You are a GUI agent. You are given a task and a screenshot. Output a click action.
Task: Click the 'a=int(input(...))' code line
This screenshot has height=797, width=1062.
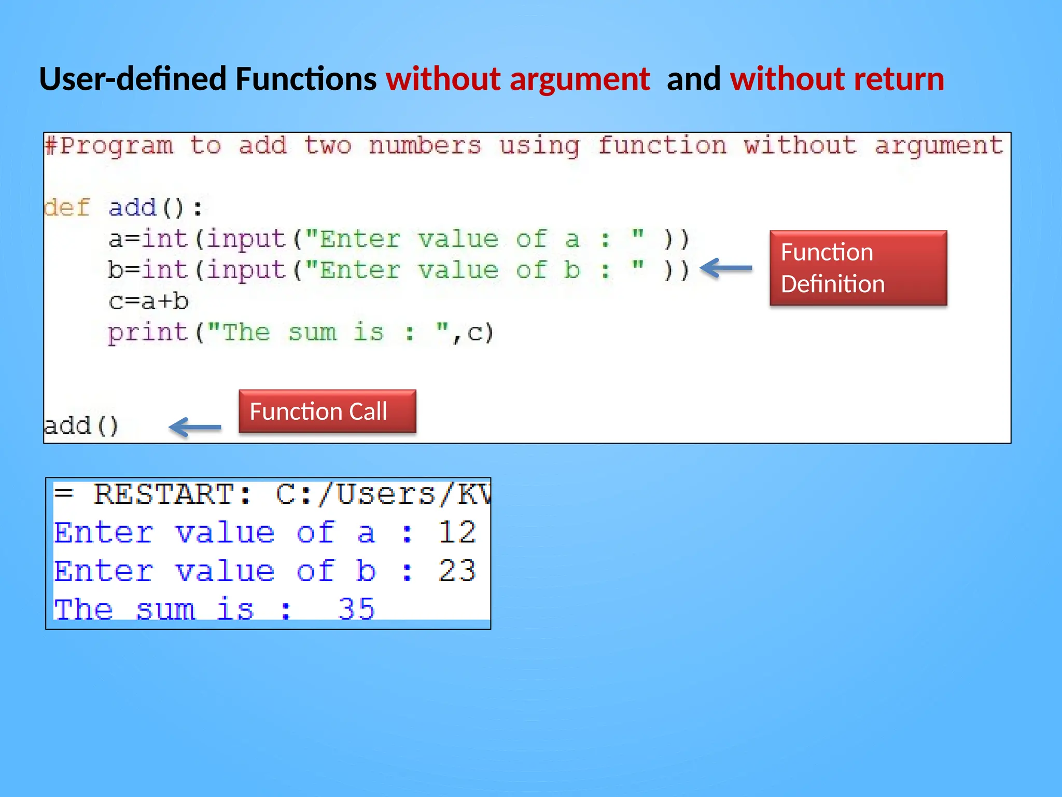(x=399, y=239)
